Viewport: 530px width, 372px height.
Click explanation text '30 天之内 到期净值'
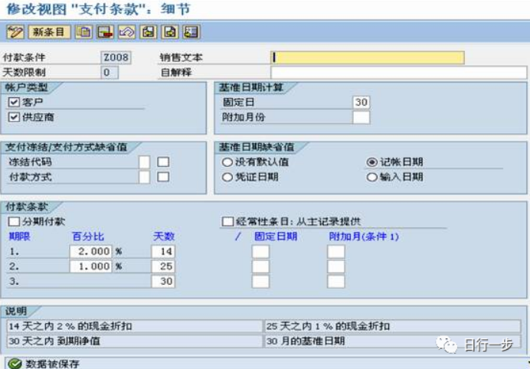coord(54,341)
